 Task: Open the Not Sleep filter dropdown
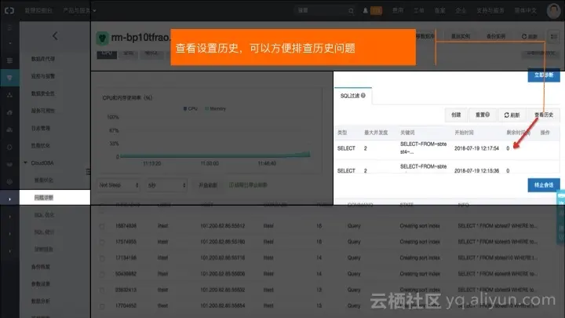118,185
